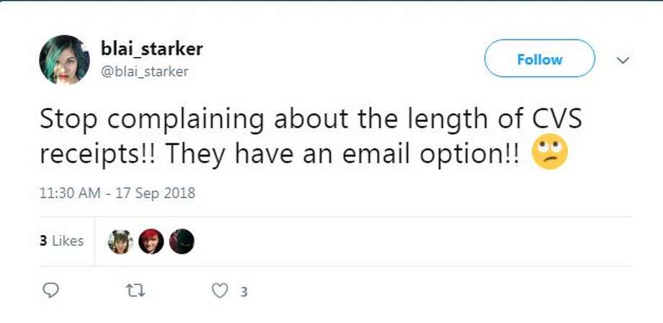663x323 pixels.
Task: View the red-haired liker's avatar
Action: coord(151,242)
